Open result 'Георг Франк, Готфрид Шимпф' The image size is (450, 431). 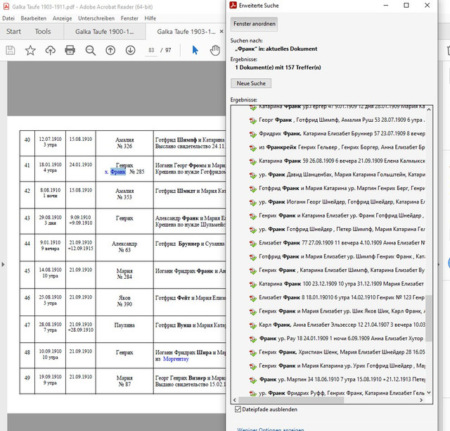point(342,120)
